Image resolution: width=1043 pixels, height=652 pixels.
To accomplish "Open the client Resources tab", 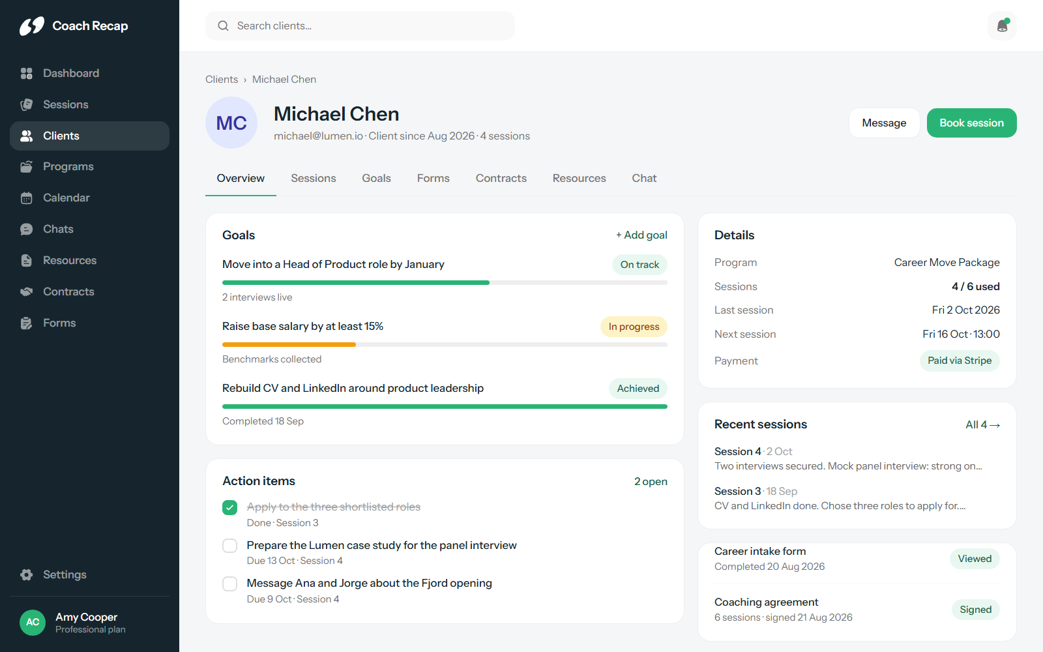I will [580, 179].
